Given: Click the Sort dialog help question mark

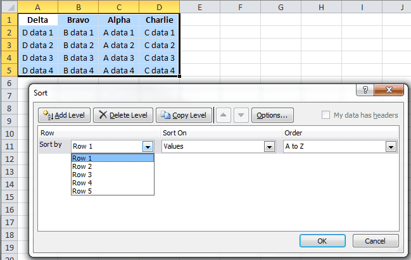Looking at the screenshot, I should [365, 90].
